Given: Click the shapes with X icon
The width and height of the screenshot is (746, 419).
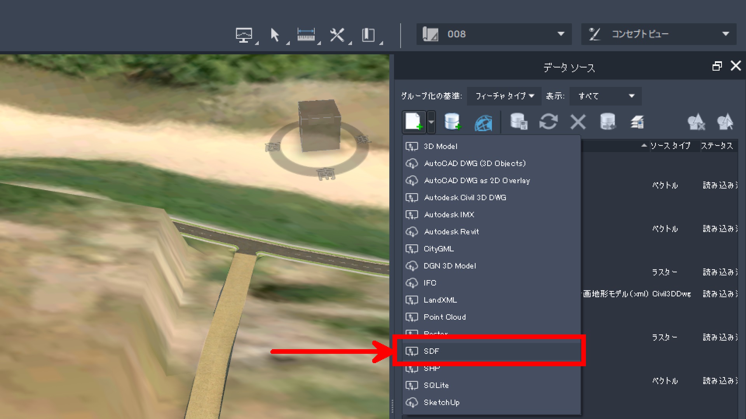Looking at the screenshot, I should 696,122.
